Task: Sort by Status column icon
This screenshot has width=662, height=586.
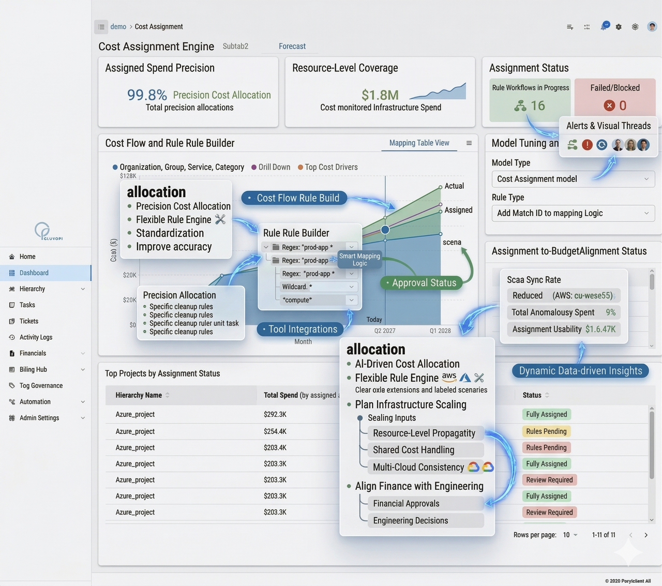Action: (x=547, y=395)
